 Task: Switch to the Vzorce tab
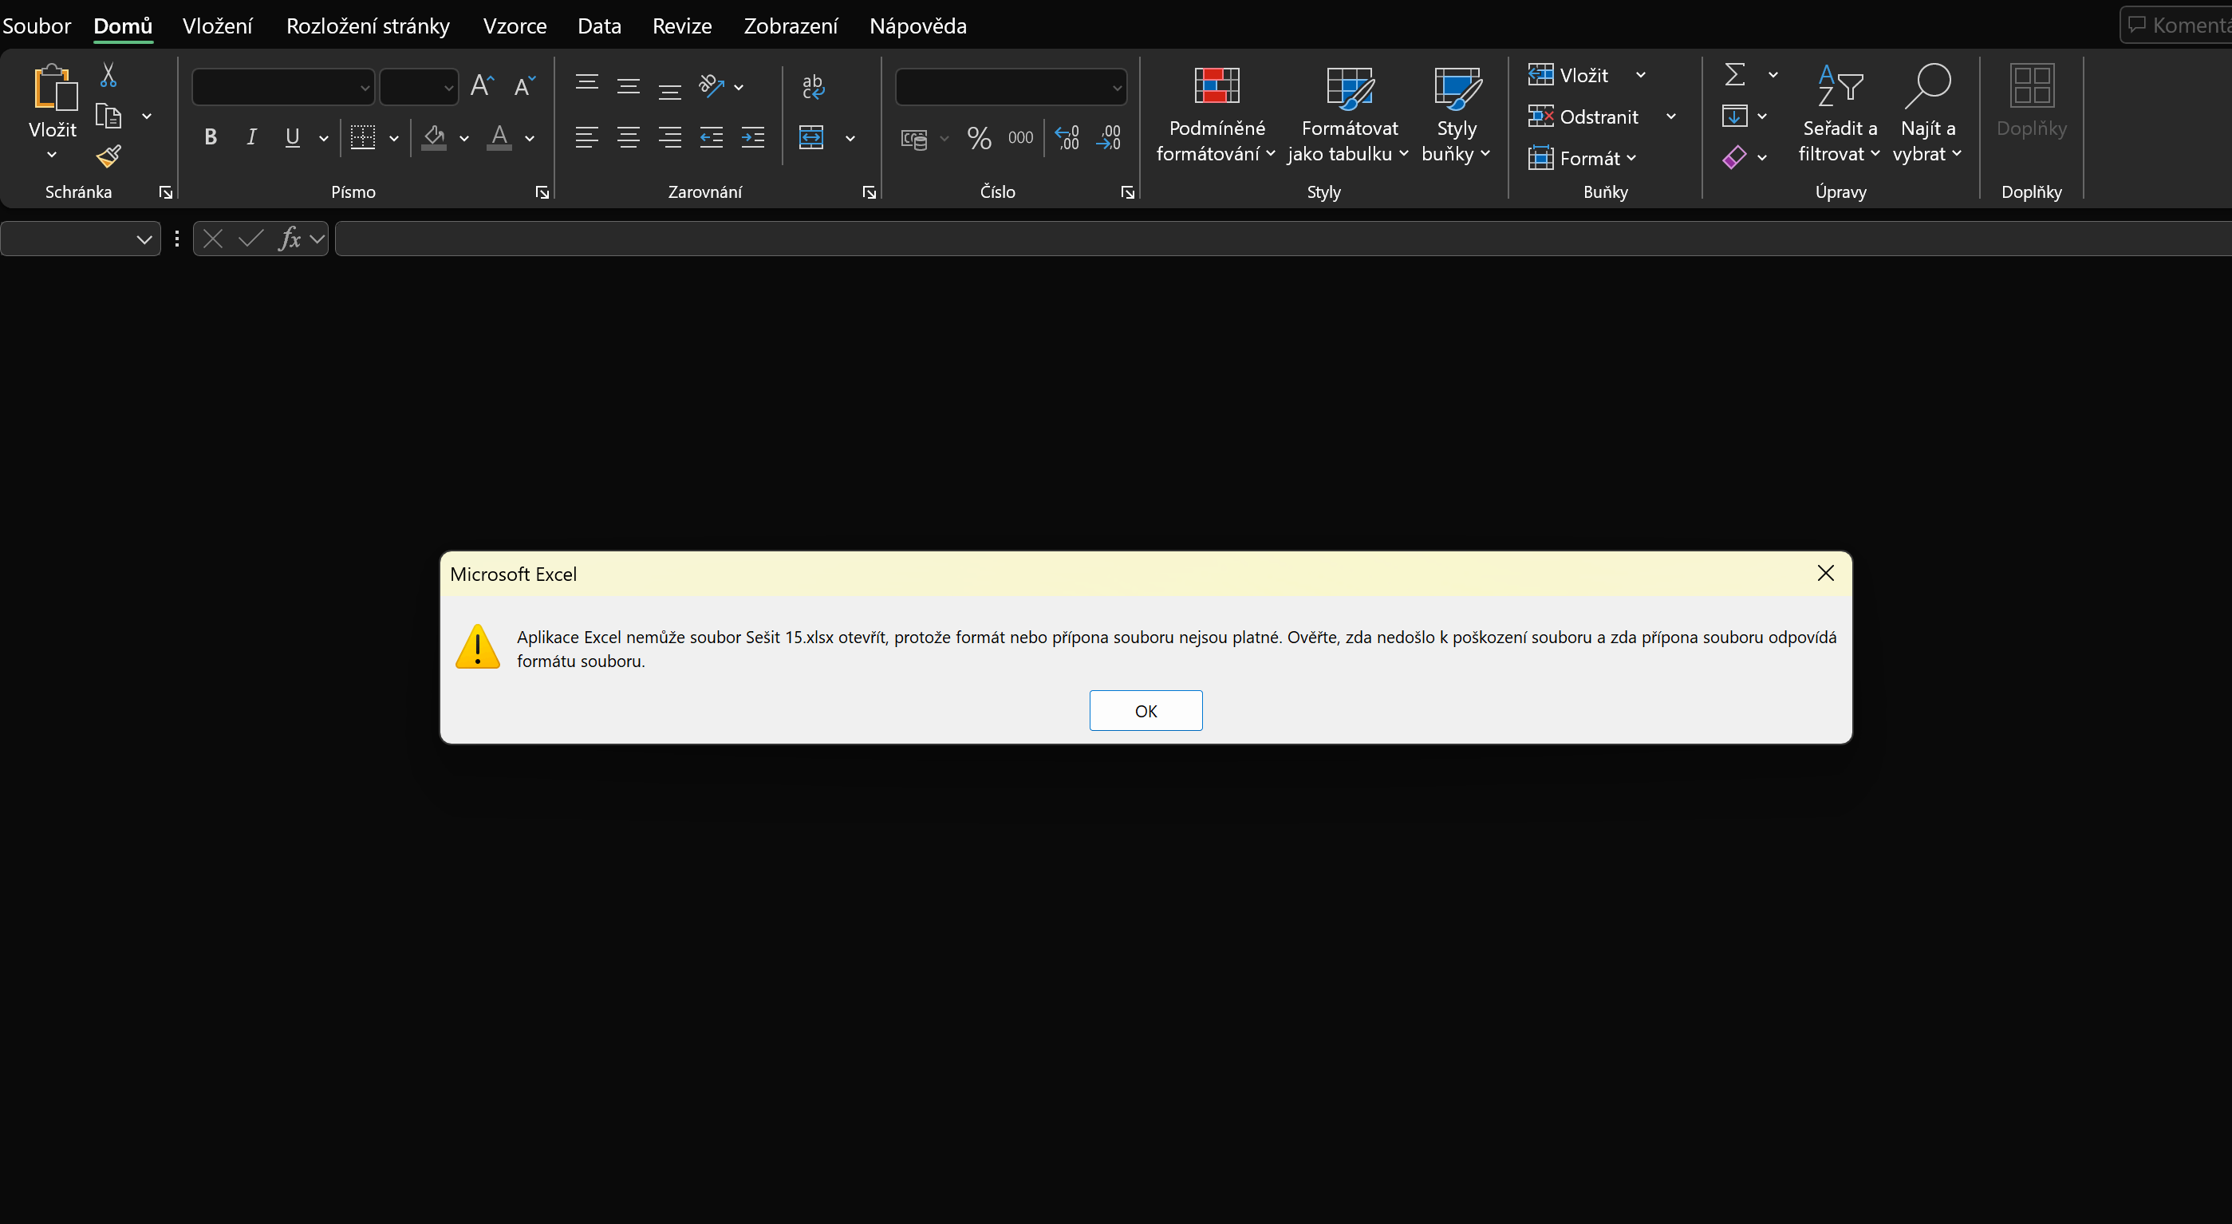click(515, 26)
